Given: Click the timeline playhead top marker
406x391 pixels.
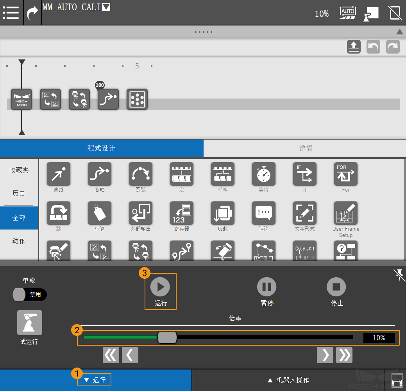Looking at the screenshot, I should (x=22, y=62).
